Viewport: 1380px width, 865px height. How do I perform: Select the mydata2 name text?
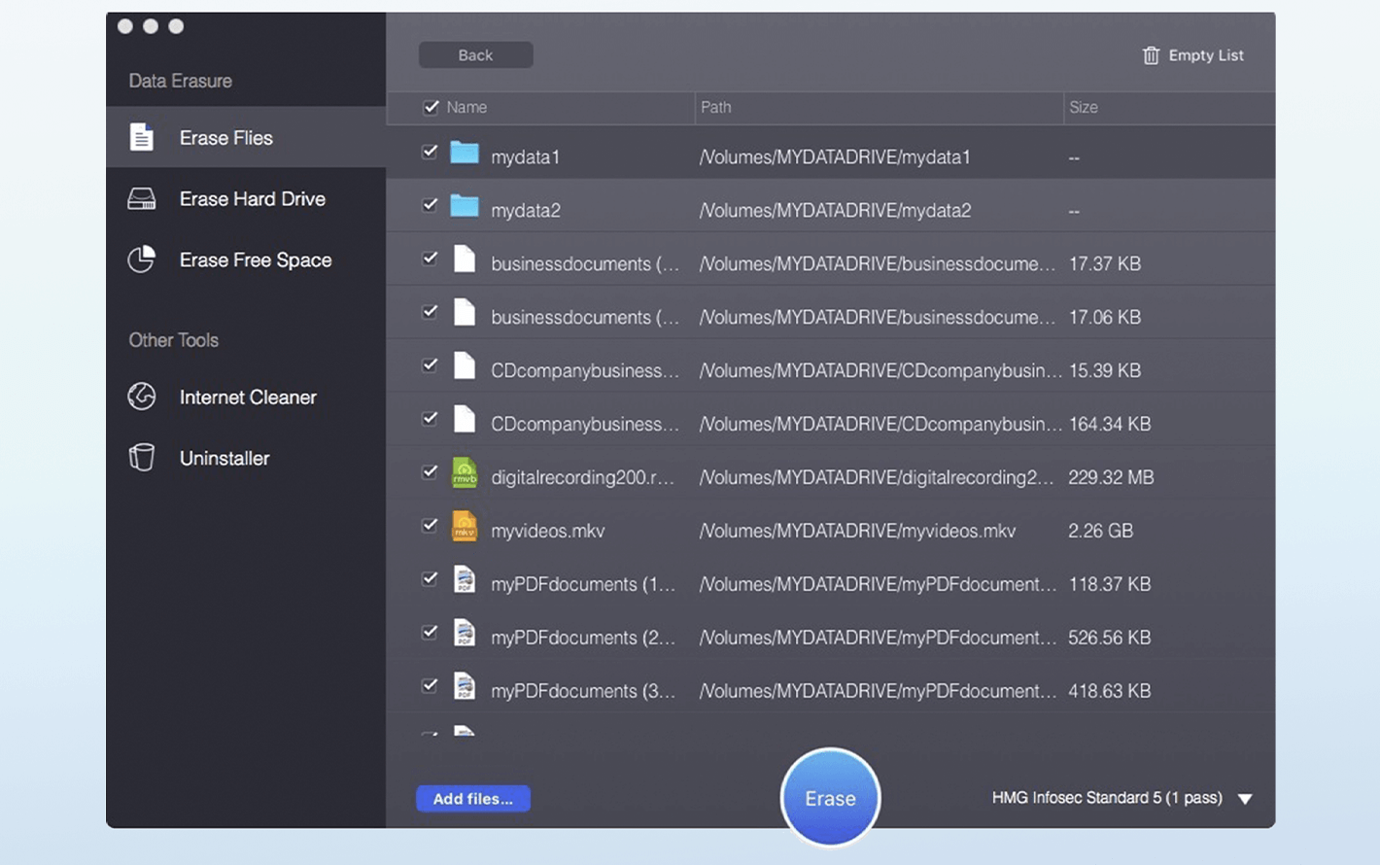pyautogui.click(x=525, y=210)
